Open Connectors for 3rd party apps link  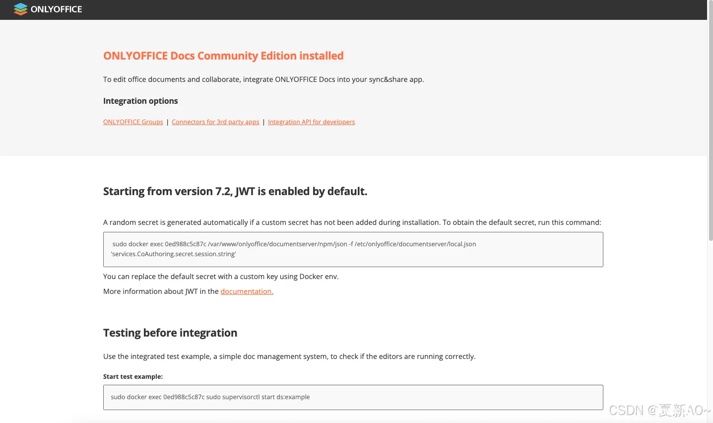click(x=215, y=122)
